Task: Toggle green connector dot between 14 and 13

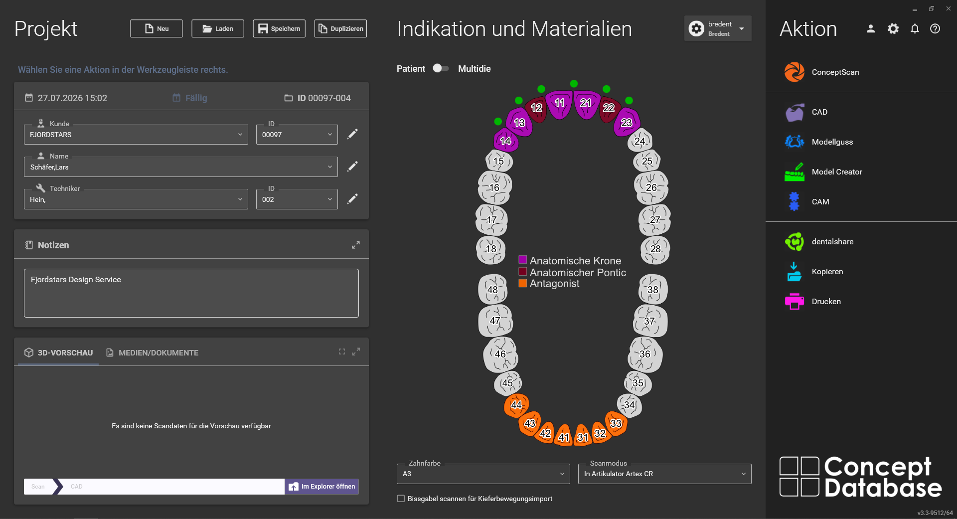Action: tap(498, 121)
